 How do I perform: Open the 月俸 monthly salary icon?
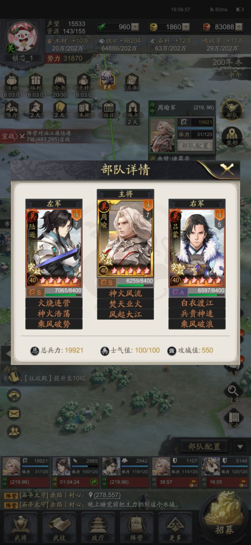pyautogui.click(x=132, y=82)
